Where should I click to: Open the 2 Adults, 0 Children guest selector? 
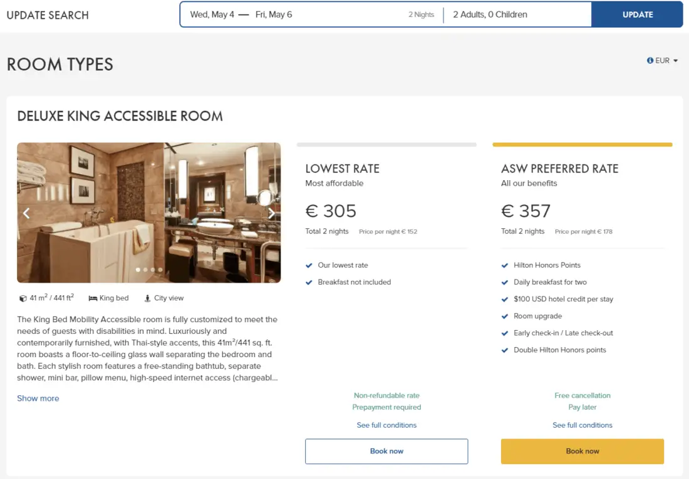pyautogui.click(x=490, y=14)
